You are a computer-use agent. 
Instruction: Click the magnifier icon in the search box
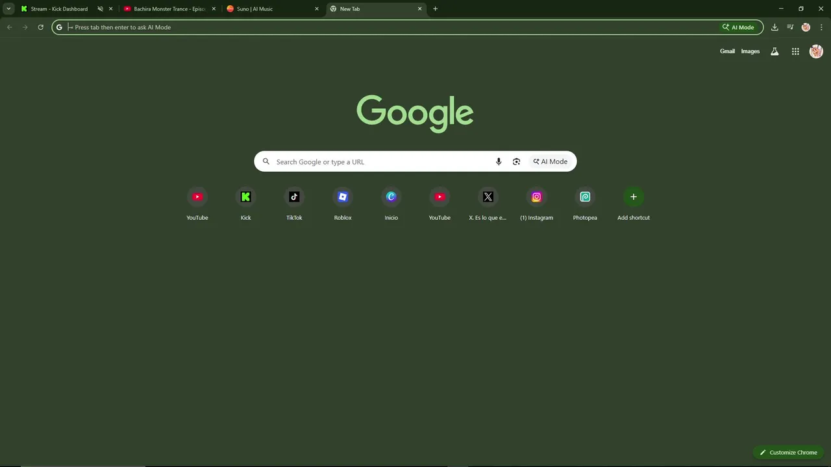click(x=266, y=162)
